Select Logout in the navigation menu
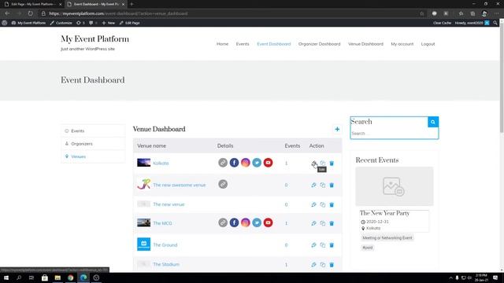This screenshot has width=504, height=283. point(428,44)
